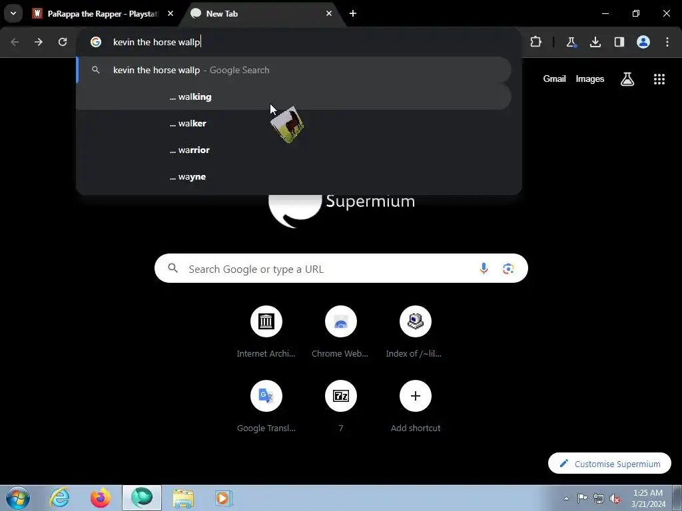Open a new tab with plus button
Screen dimensions: 682x511
[353, 13]
